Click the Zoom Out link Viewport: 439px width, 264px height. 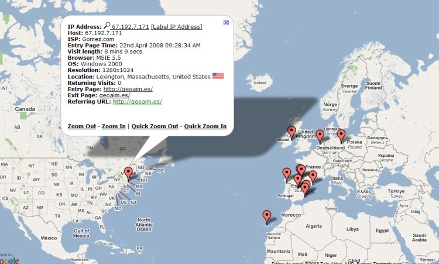click(x=81, y=126)
